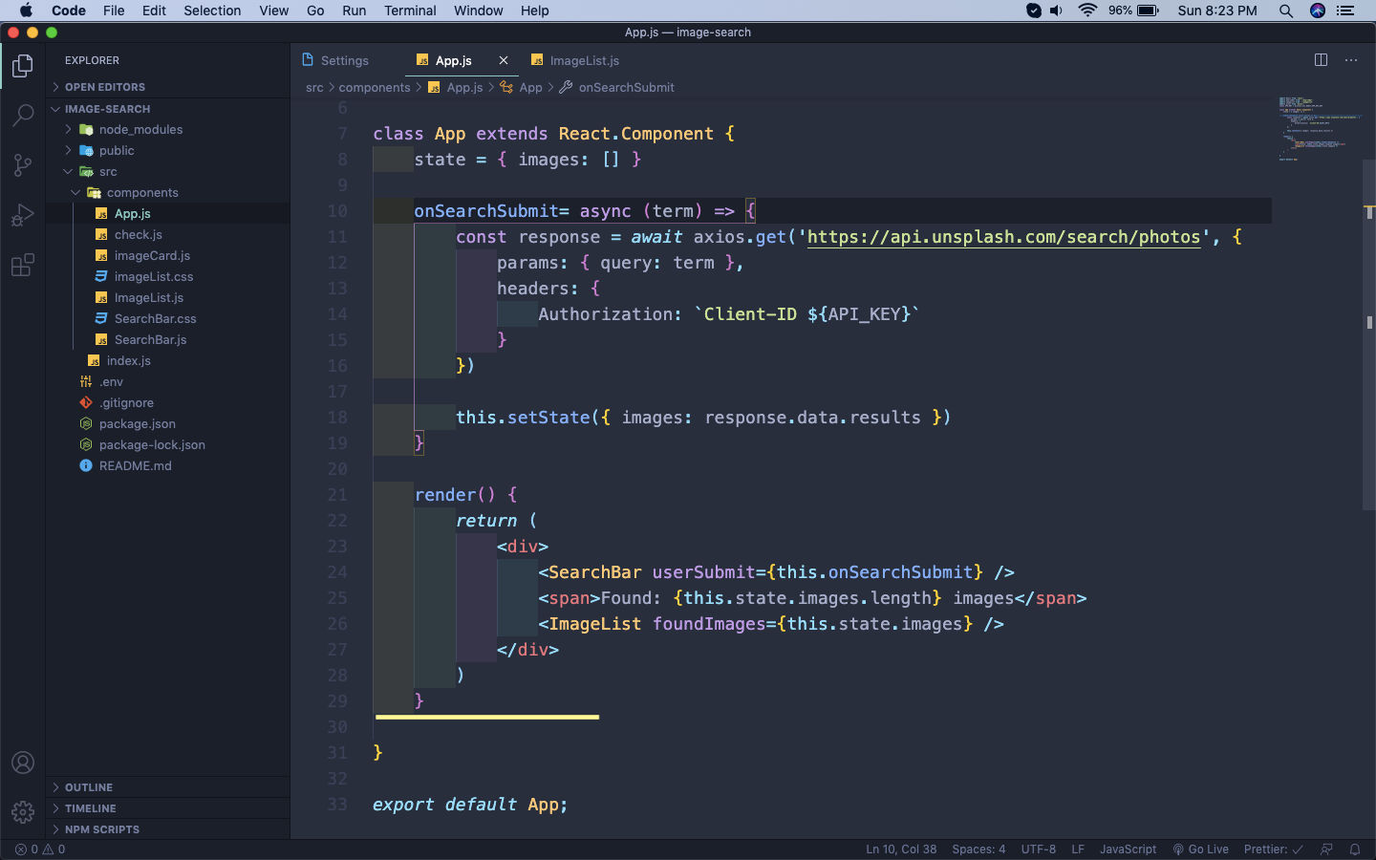Open the unsplash API URL link
The width and height of the screenshot is (1376, 860).
point(1003,237)
